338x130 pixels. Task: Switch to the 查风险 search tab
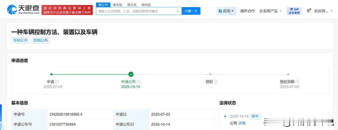pos(146,5)
